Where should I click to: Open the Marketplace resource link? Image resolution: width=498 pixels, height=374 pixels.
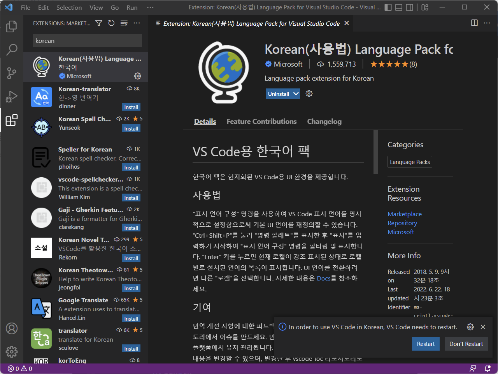[405, 214]
